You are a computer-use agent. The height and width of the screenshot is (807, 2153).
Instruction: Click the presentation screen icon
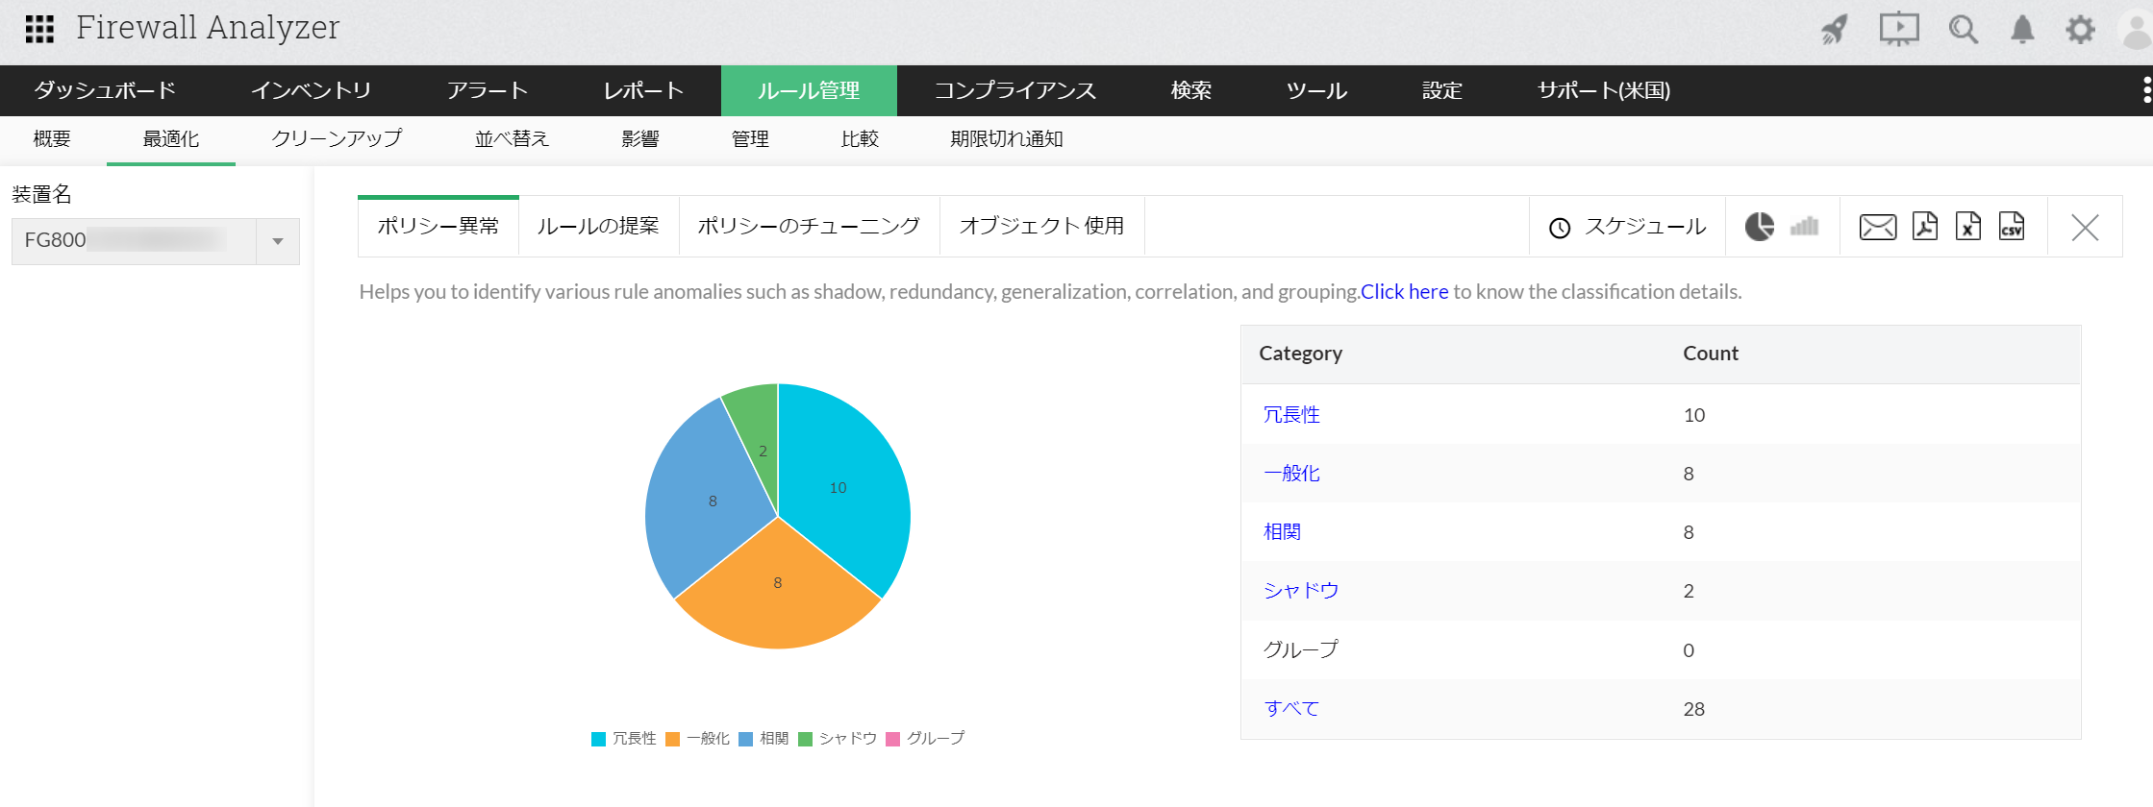(x=1898, y=29)
